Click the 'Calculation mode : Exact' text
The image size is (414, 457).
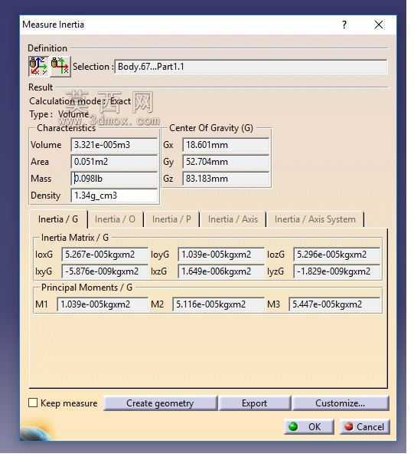point(80,101)
